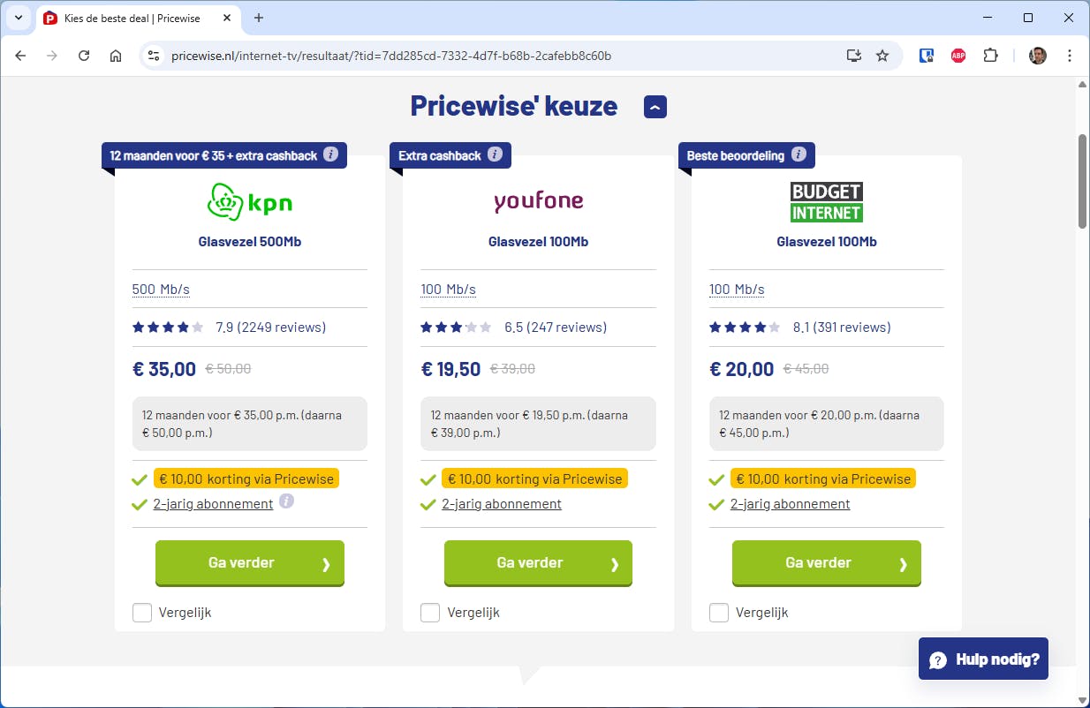Screen dimensions: 1090x708
Task: Open Budget Internet 8,1 (391 reviews) rating
Action: 799,328
